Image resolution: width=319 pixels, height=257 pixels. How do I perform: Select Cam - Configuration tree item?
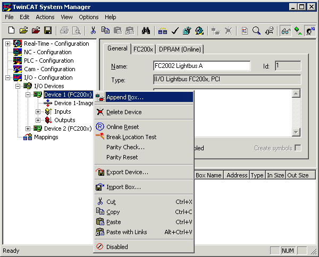pyautogui.click(x=49, y=69)
